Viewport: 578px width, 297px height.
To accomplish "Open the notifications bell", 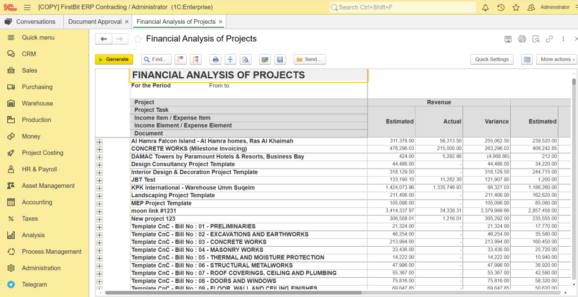I will pos(485,7).
